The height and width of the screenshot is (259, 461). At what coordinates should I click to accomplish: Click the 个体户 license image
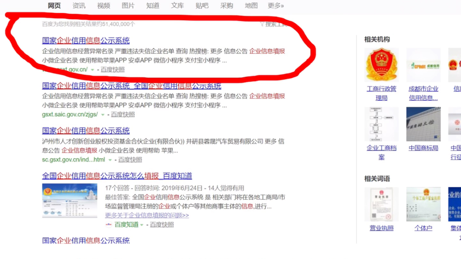tap(424, 204)
